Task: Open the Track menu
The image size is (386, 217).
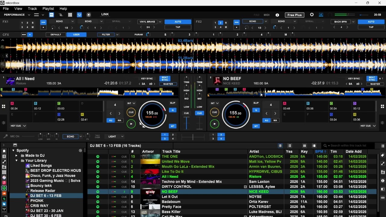Action: pyautogui.click(x=32, y=9)
